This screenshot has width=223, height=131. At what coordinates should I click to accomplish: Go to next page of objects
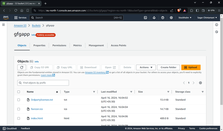(x=193, y=83)
